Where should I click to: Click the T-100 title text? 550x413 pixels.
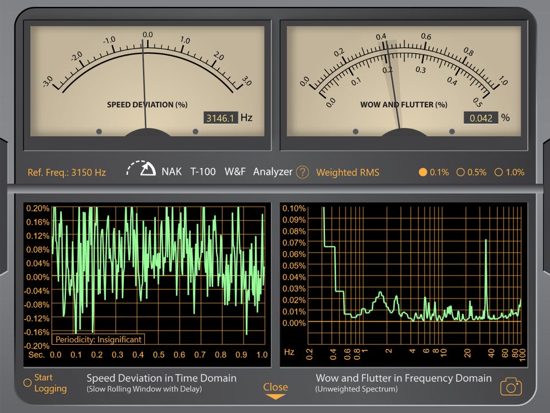click(x=203, y=172)
